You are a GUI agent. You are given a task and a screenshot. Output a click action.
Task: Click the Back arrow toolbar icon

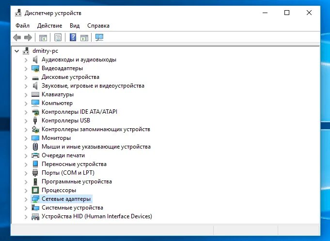tap(17, 38)
